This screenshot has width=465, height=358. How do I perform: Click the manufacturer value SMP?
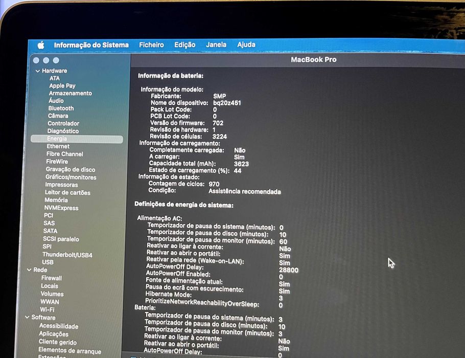point(219,96)
